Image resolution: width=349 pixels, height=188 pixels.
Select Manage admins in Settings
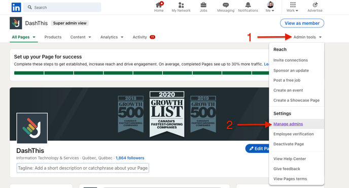point(288,124)
